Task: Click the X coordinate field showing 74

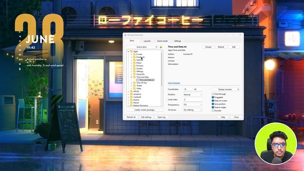Action: point(188,89)
